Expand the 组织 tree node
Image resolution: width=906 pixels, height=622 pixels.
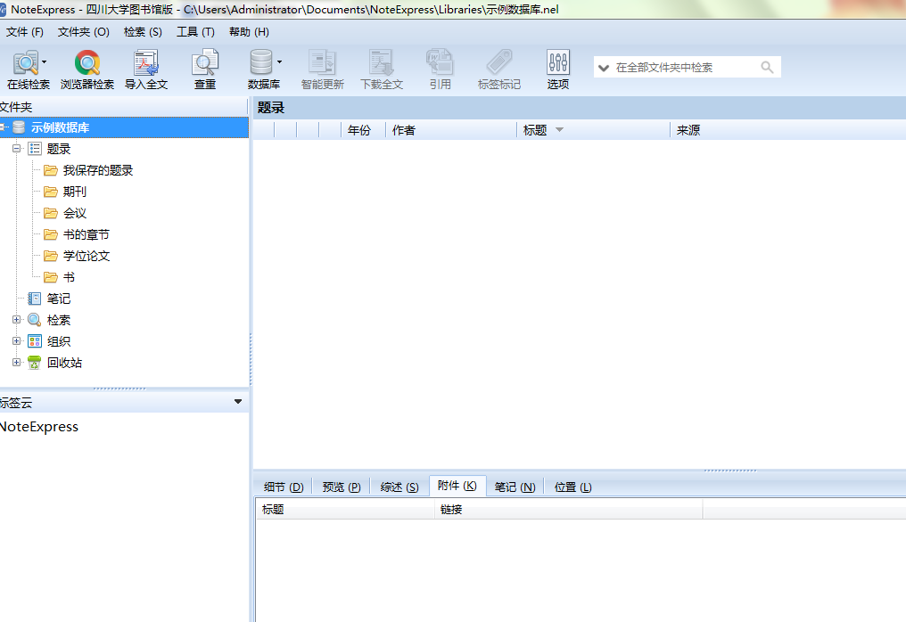(x=16, y=341)
